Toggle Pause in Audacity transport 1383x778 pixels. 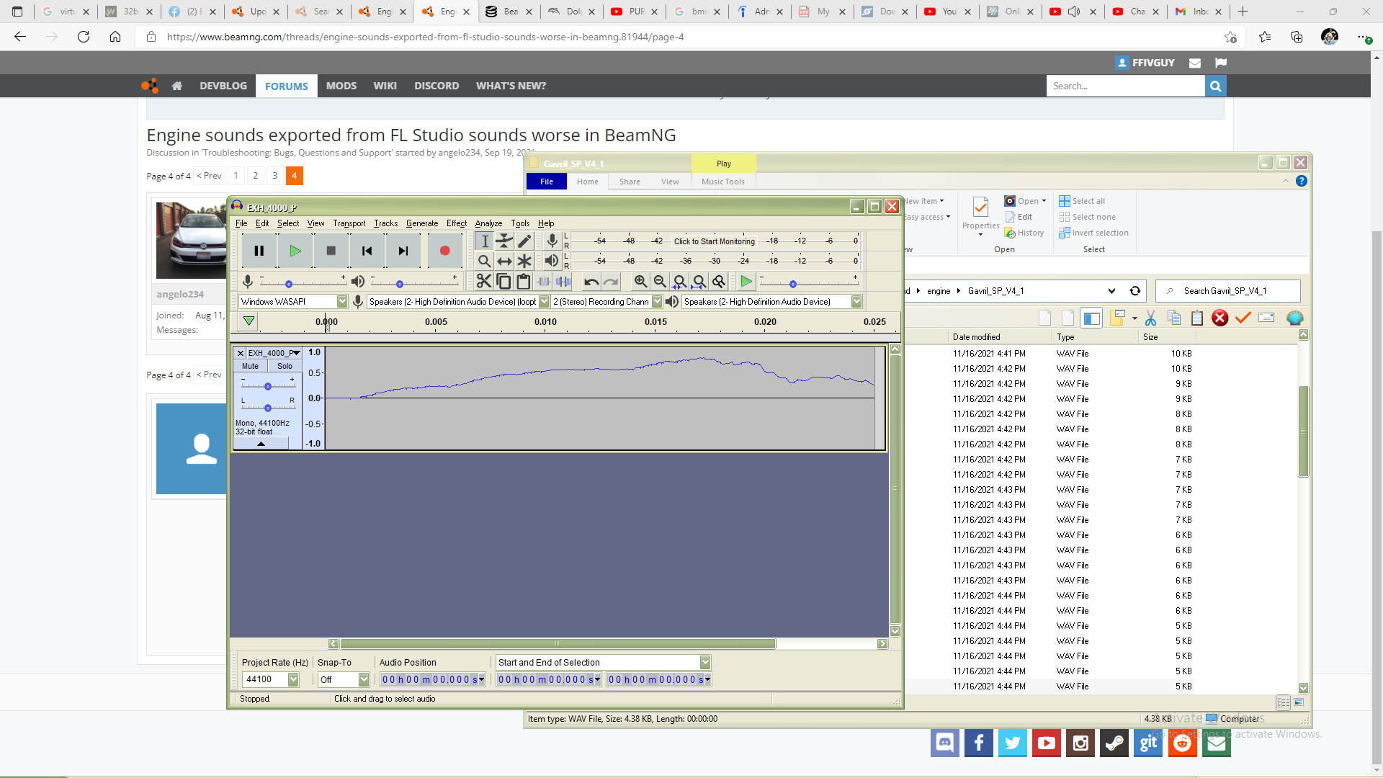(259, 251)
